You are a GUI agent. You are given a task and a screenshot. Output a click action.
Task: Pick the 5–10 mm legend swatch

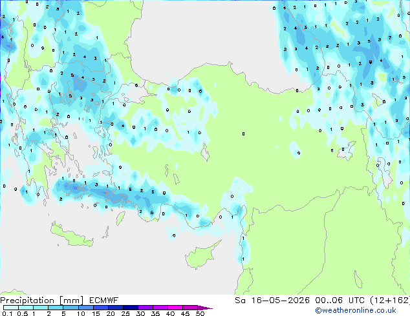(x=70, y=308)
